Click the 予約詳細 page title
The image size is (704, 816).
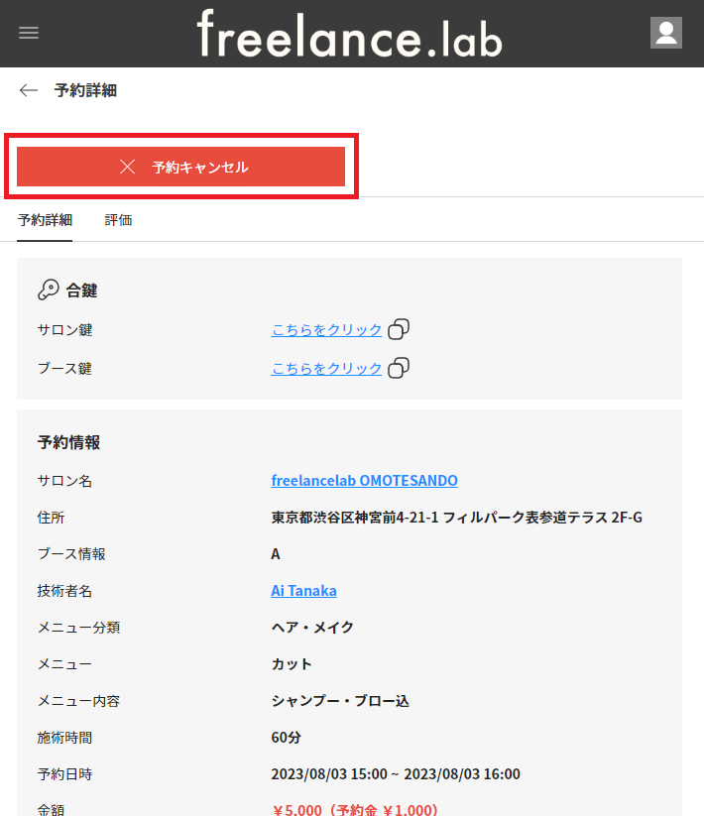click(85, 90)
